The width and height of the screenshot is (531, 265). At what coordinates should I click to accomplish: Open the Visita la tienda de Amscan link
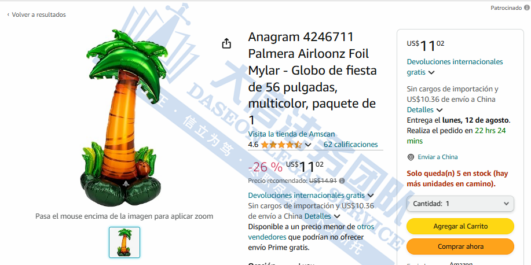[291, 134]
